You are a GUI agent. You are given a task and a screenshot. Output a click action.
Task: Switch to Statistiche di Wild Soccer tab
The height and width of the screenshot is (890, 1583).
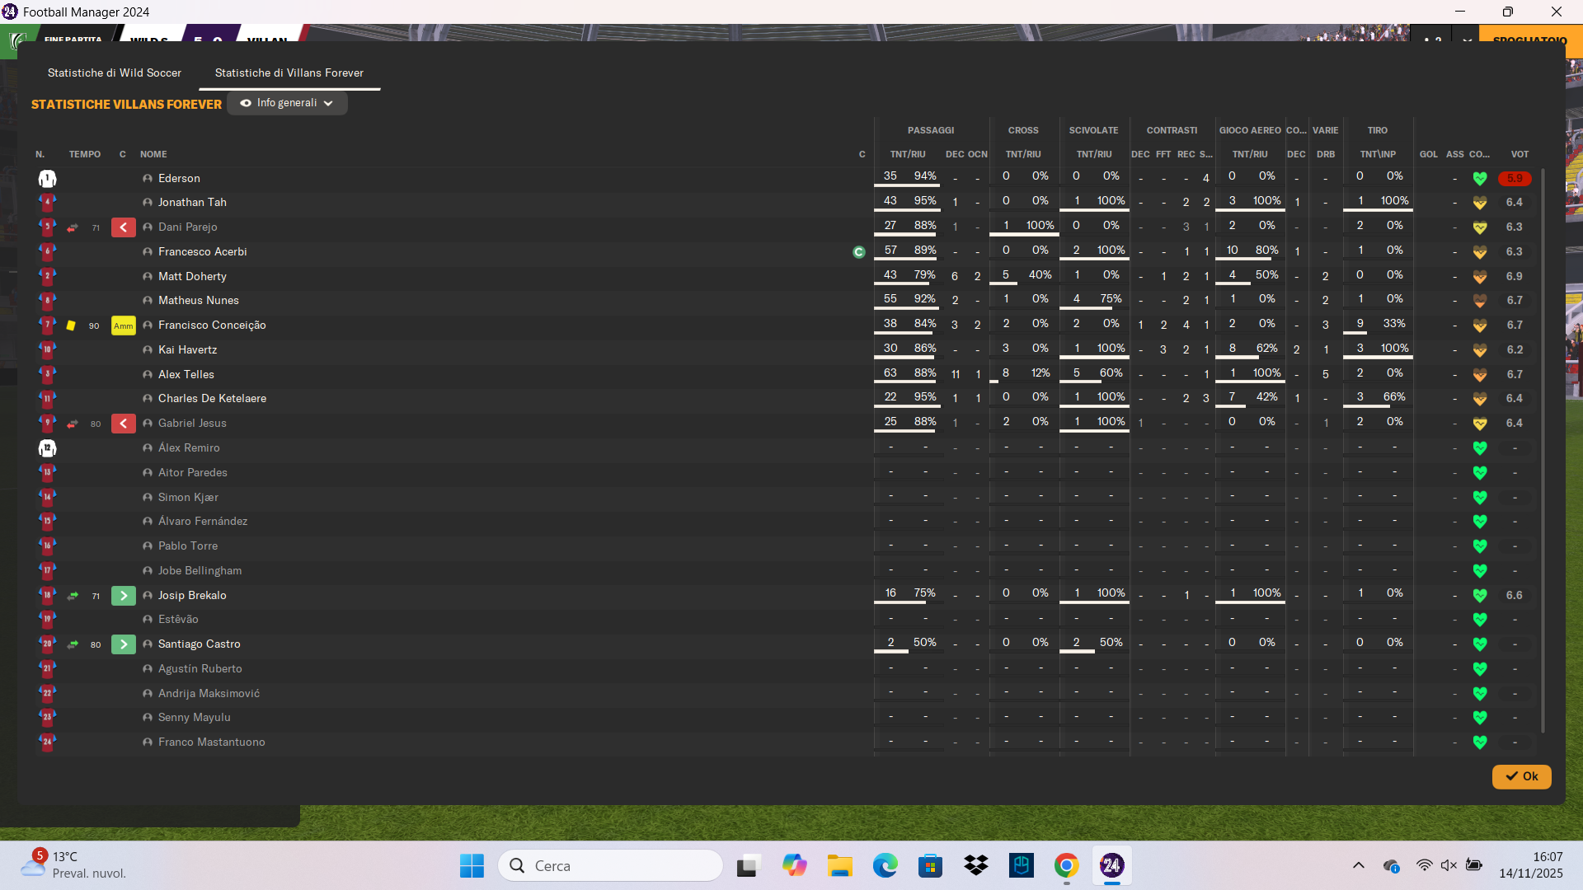pyautogui.click(x=115, y=73)
